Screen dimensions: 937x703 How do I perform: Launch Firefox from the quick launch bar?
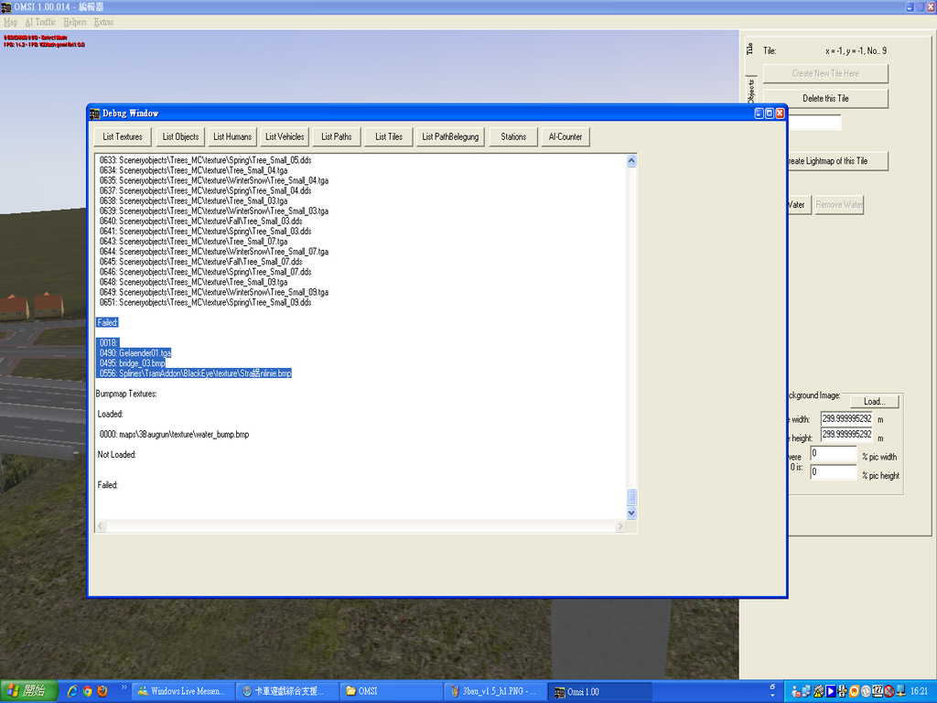point(102,691)
